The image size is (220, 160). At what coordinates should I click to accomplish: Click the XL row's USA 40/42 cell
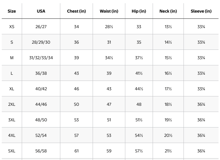point(41,89)
